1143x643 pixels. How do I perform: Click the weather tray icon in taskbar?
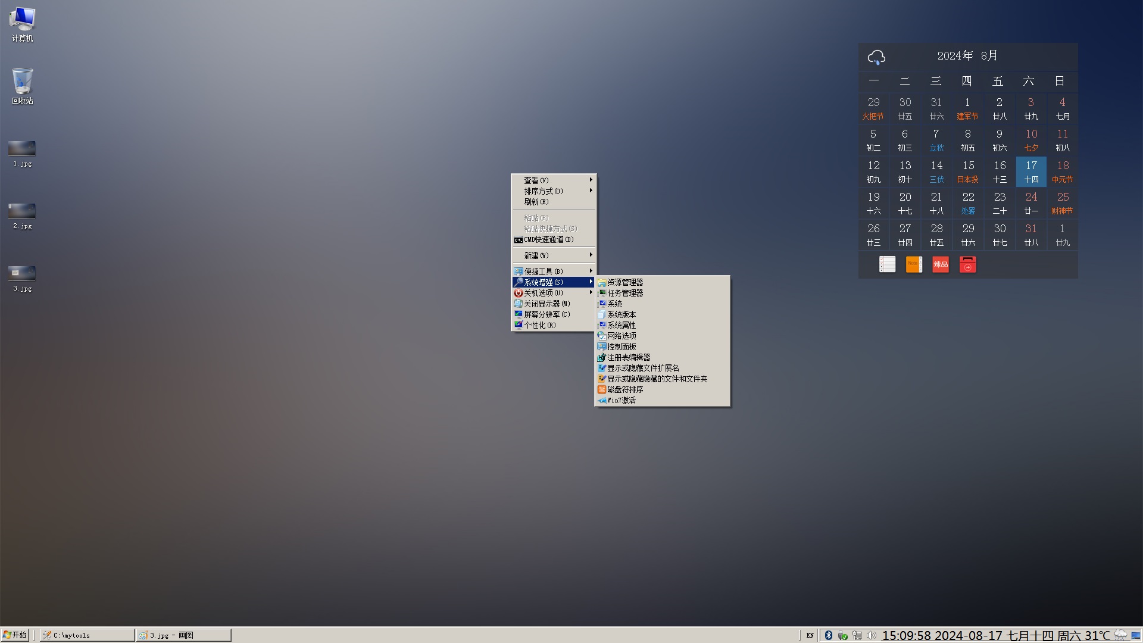point(1120,635)
